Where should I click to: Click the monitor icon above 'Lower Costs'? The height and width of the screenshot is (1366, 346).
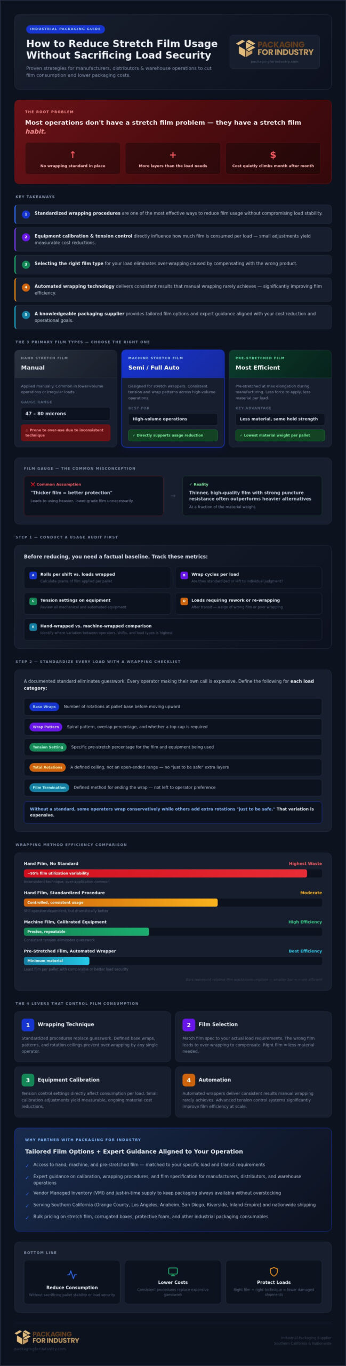[x=173, y=1272]
